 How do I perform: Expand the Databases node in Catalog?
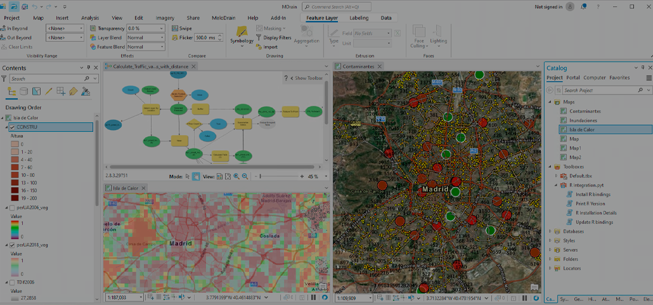550,231
